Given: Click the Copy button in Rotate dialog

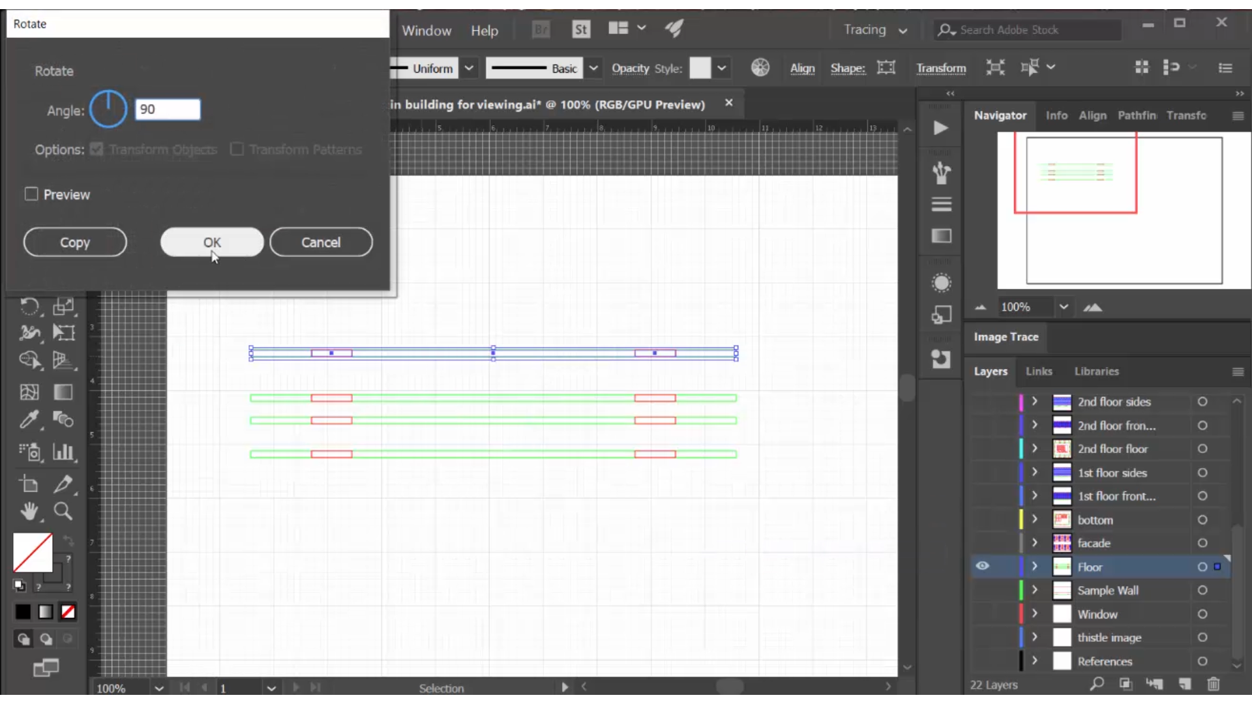Looking at the screenshot, I should click(x=74, y=242).
